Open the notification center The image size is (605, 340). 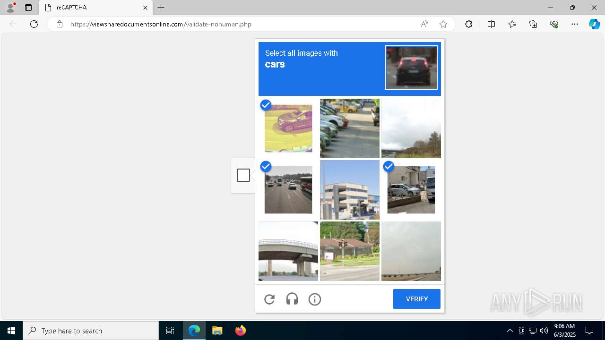coord(589,331)
